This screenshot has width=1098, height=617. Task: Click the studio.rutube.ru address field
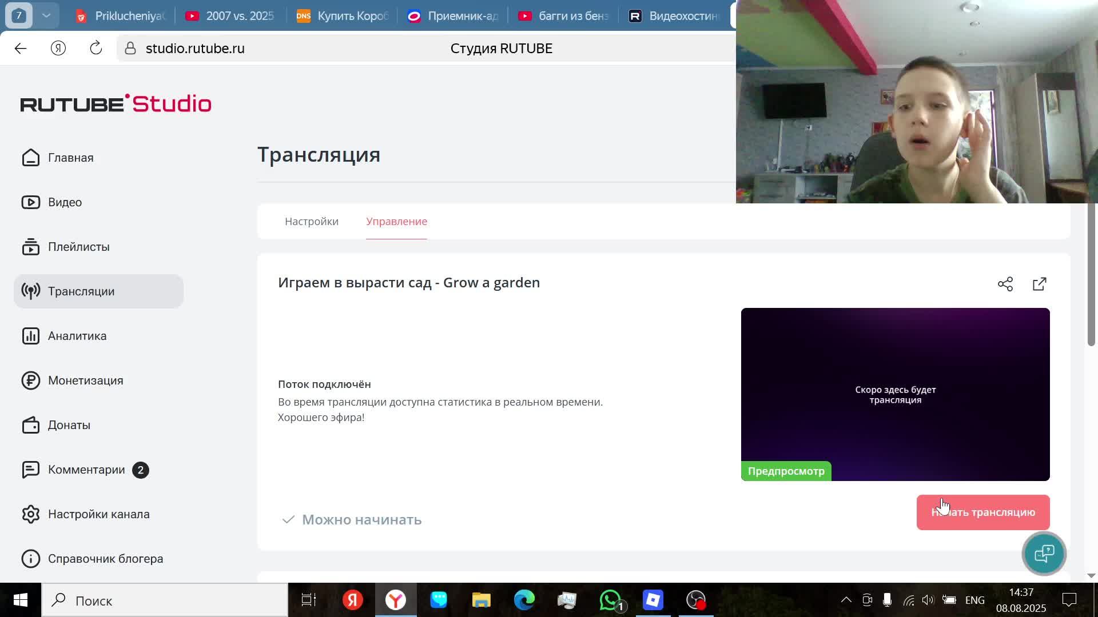tap(195, 49)
